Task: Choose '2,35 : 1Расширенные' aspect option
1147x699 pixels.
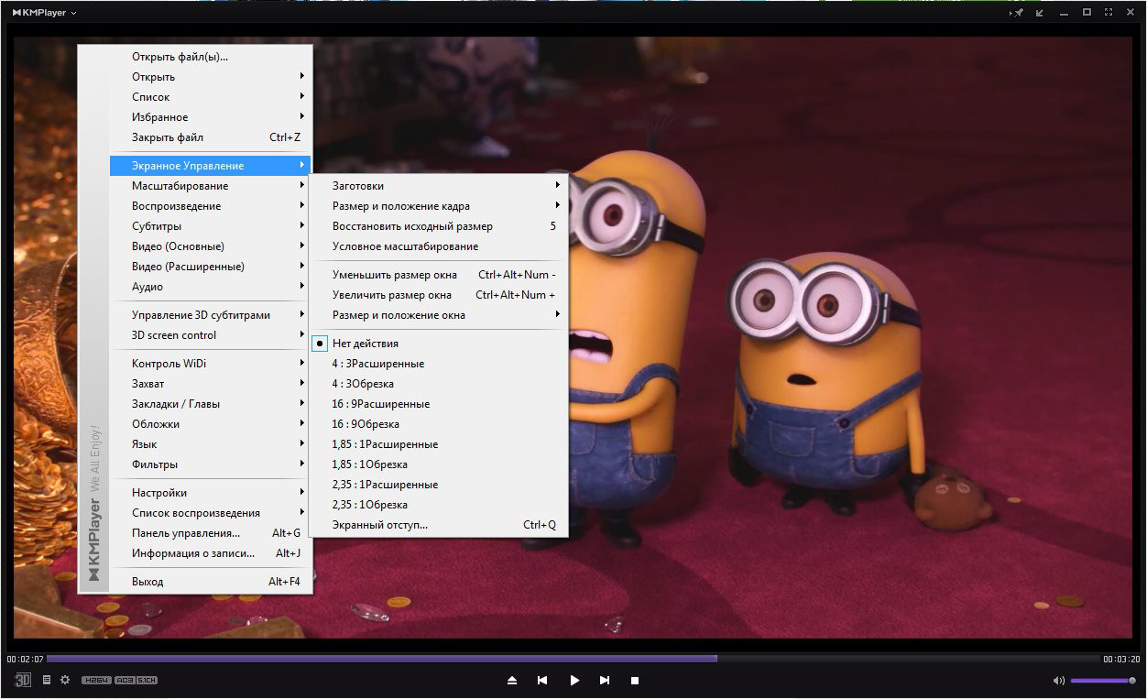Action: (438, 485)
